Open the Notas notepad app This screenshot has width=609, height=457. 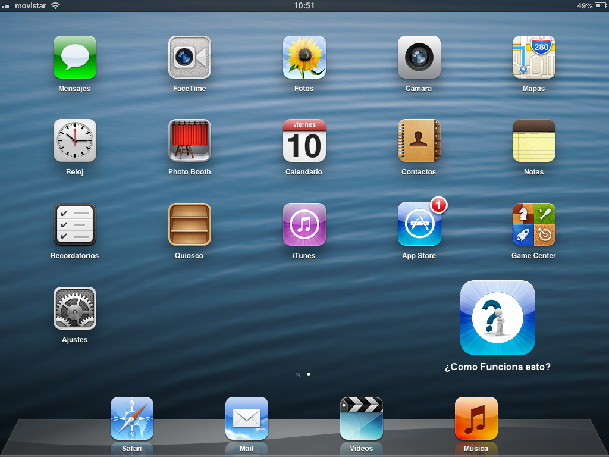[533, 140]
